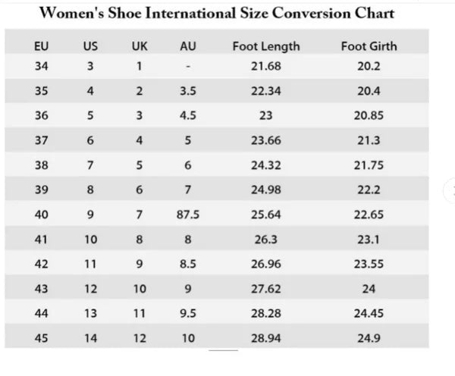The width and height of the screenshot is (455, 376).
Task: Select the Foot Length column header
Action: coord(265,46)
